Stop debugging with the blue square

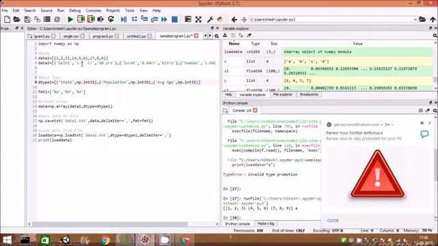pos(175,19)
